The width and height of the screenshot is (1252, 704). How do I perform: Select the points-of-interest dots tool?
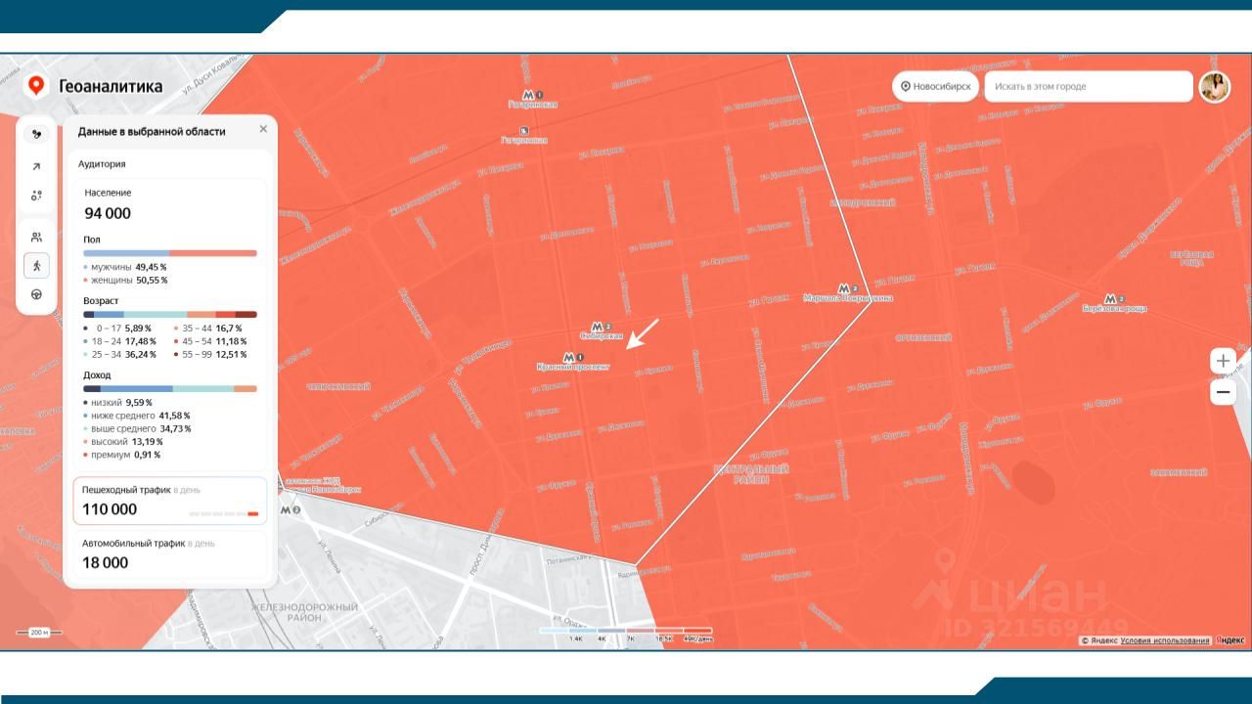click(36, 196)
